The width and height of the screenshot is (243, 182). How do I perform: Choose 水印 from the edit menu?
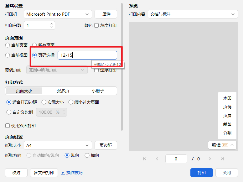[227, 98]
